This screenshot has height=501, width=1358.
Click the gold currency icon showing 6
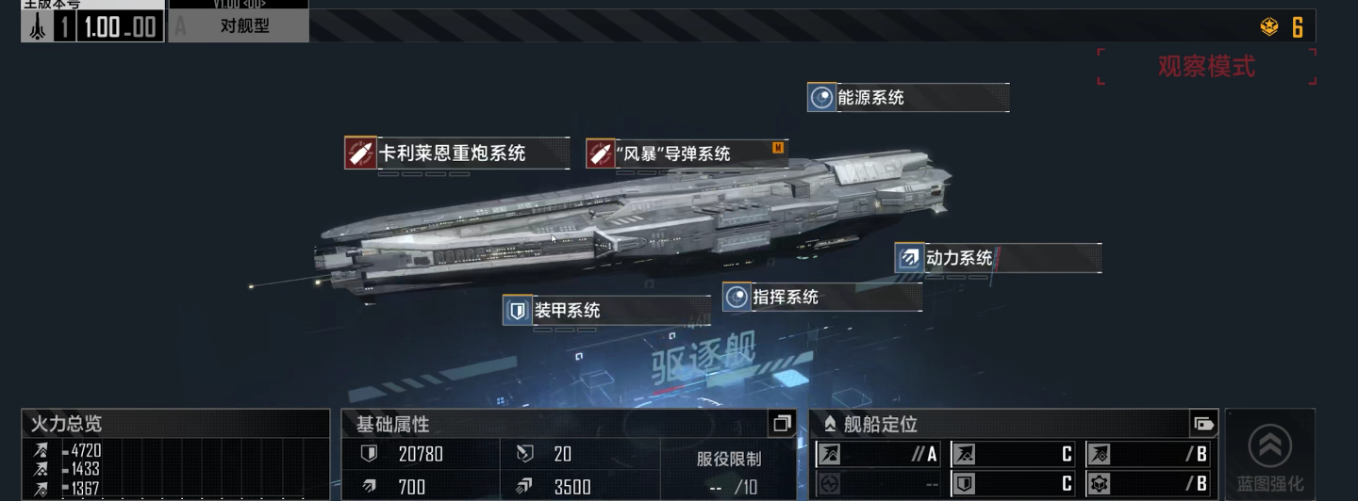pyautogui.click(x=1269, y=27)
